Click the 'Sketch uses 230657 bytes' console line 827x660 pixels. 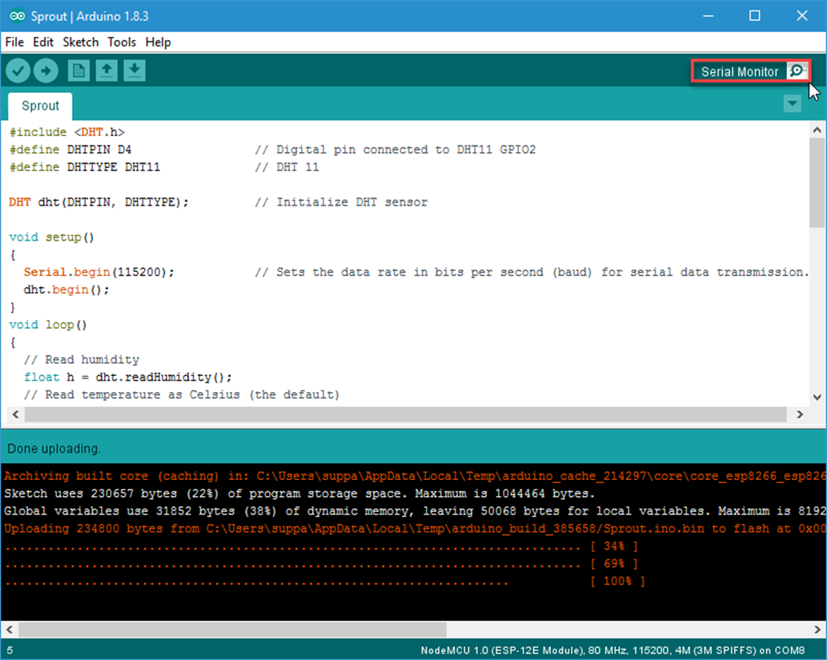click(299, 494)
